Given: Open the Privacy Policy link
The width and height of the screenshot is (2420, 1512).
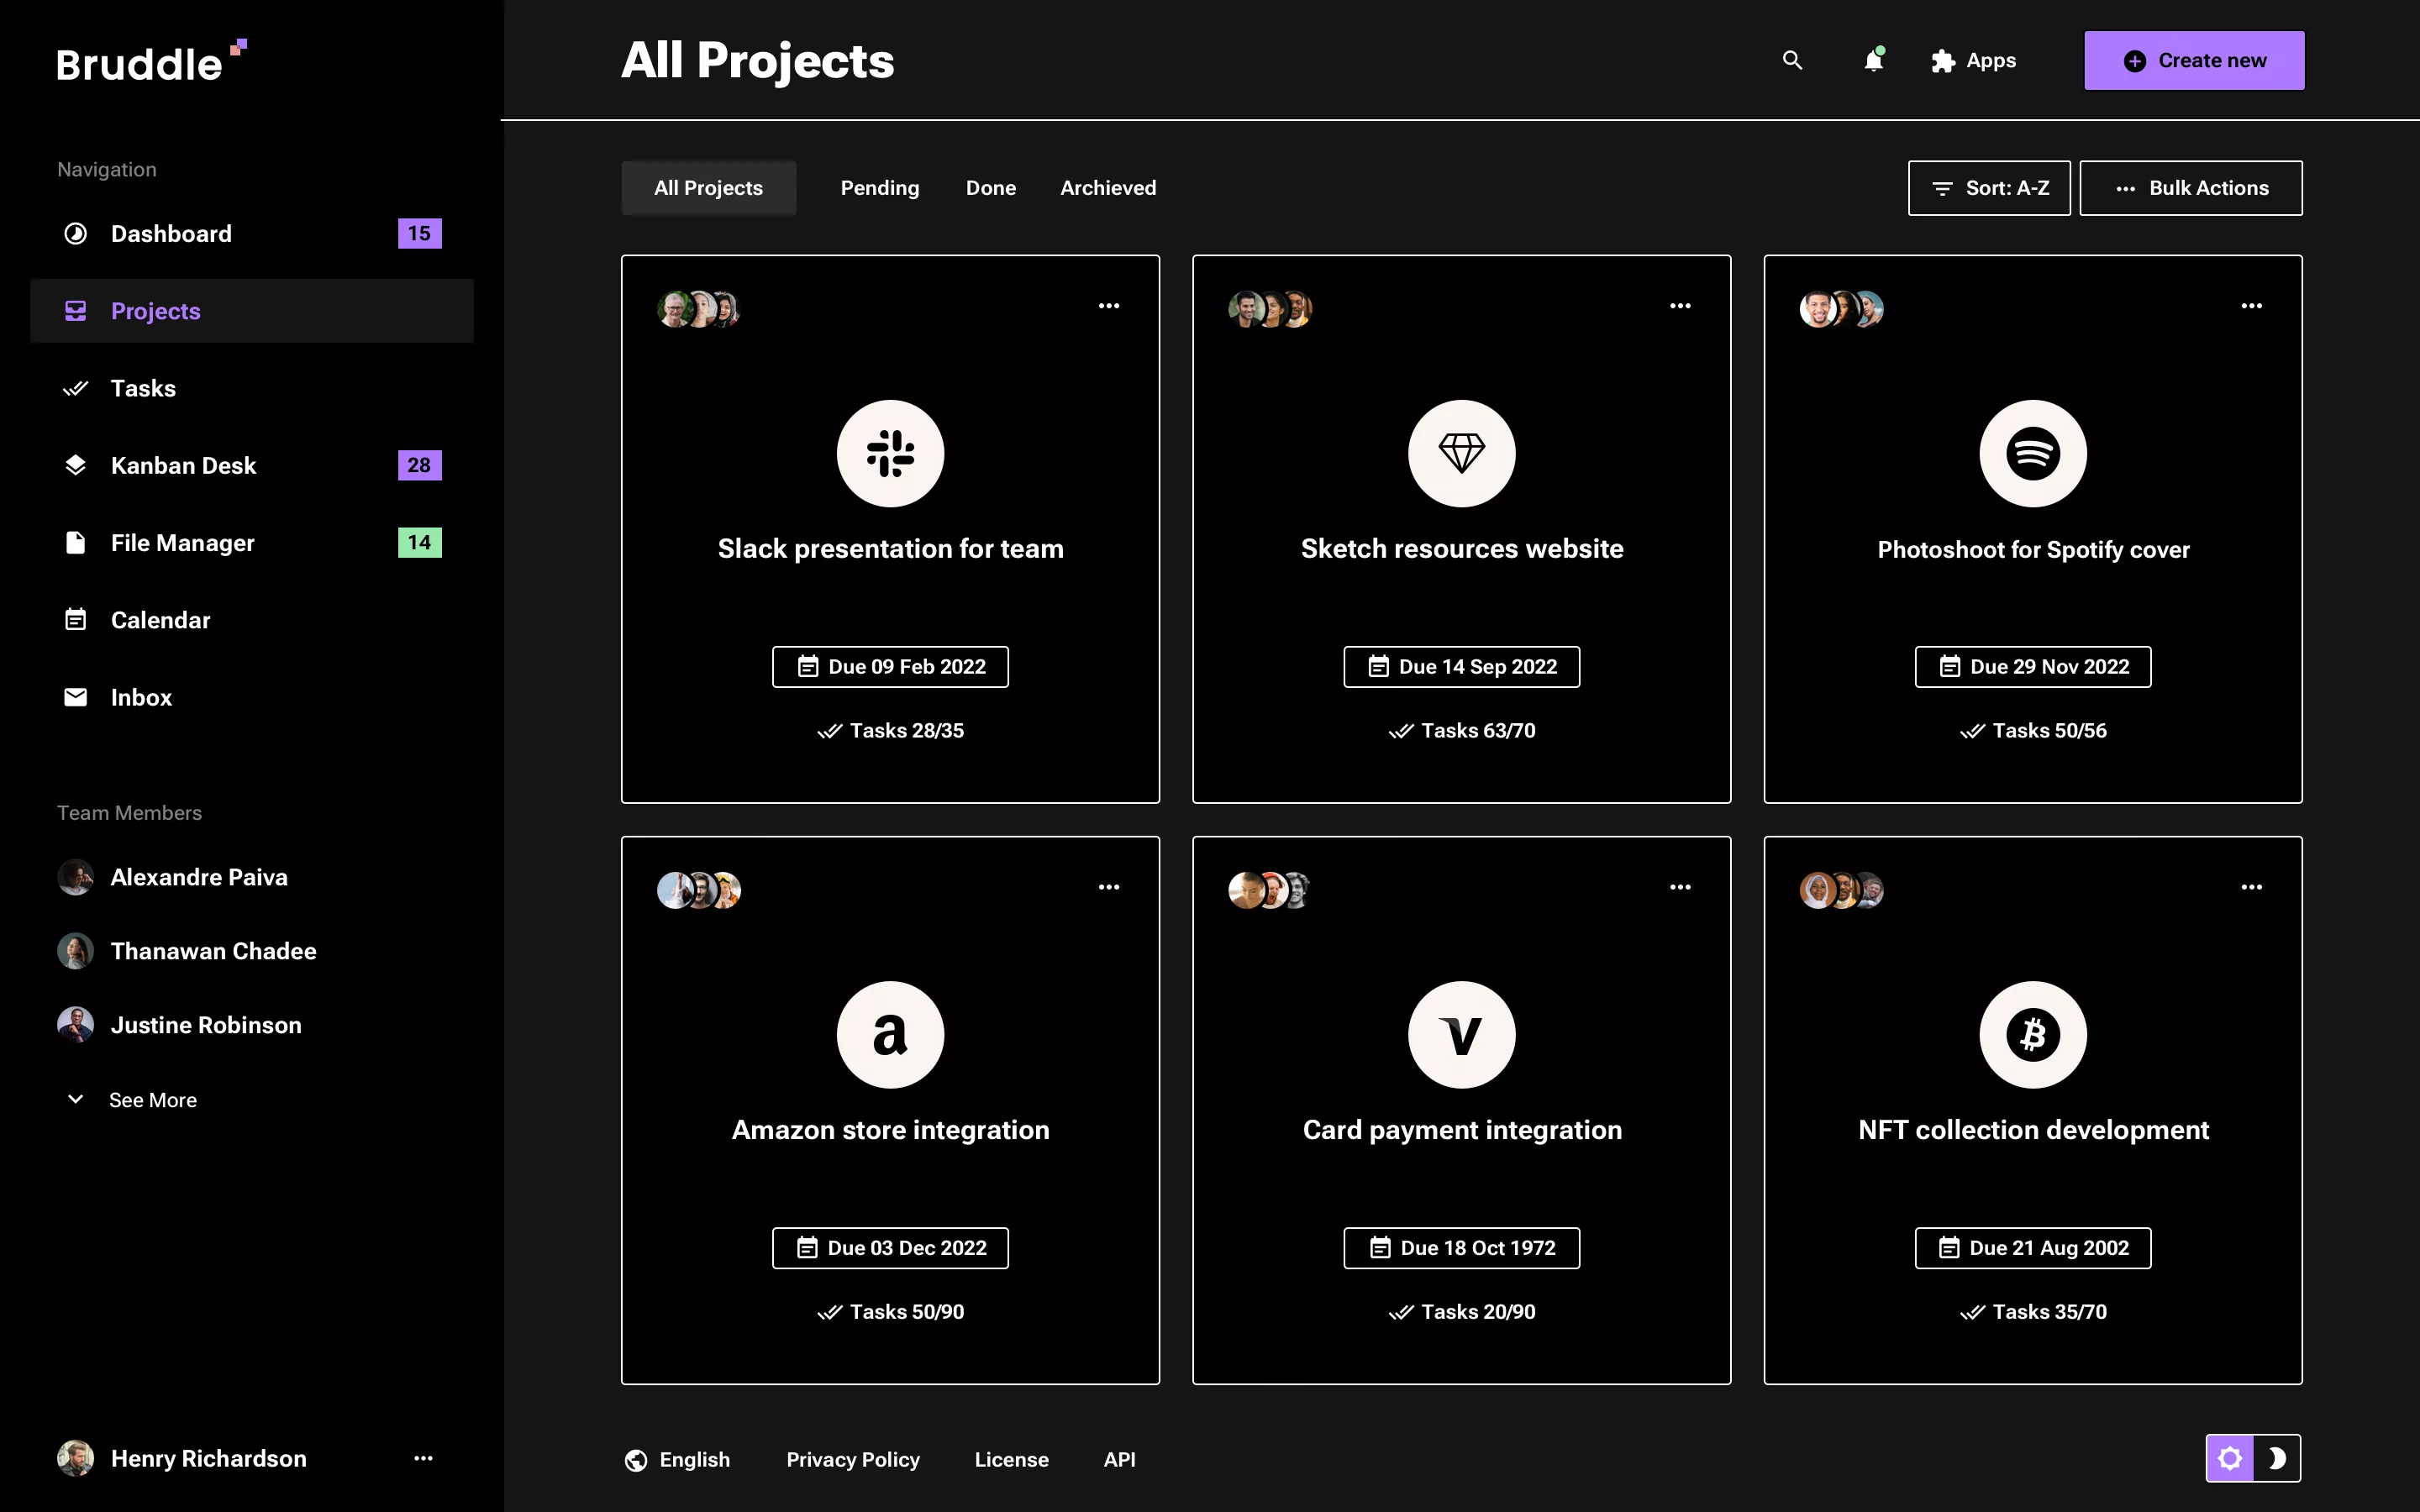Looking at the screenshot, I should [853, 1459].
